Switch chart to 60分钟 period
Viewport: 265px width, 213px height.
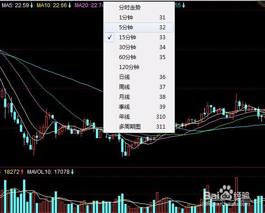pyautogui.click(x=139, y=57)
